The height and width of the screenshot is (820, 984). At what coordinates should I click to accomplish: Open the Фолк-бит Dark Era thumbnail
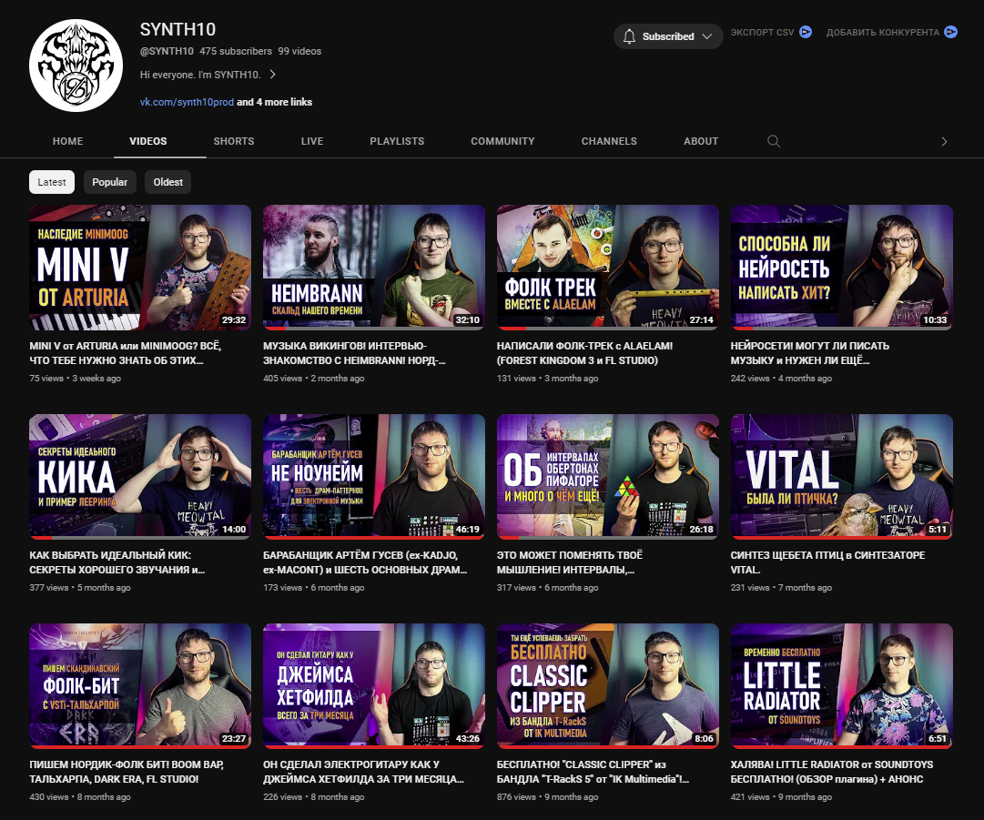pos(140,685)
